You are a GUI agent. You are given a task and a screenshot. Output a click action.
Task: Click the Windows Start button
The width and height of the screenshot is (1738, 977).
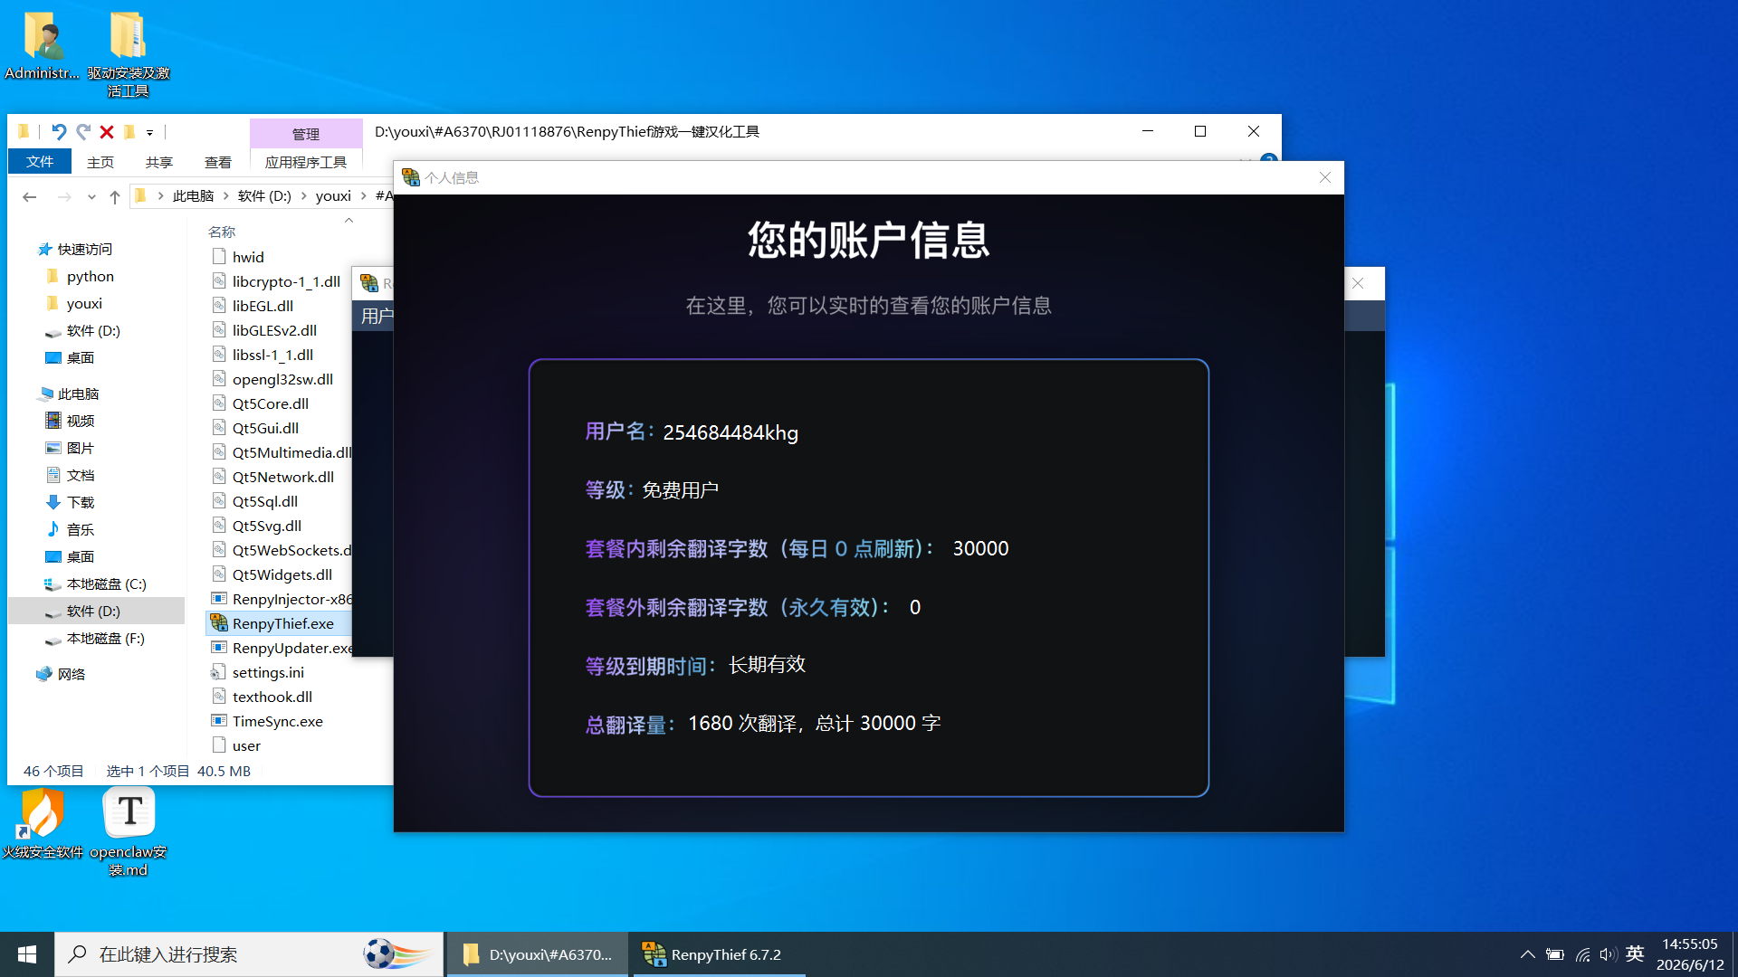point(26,954)
